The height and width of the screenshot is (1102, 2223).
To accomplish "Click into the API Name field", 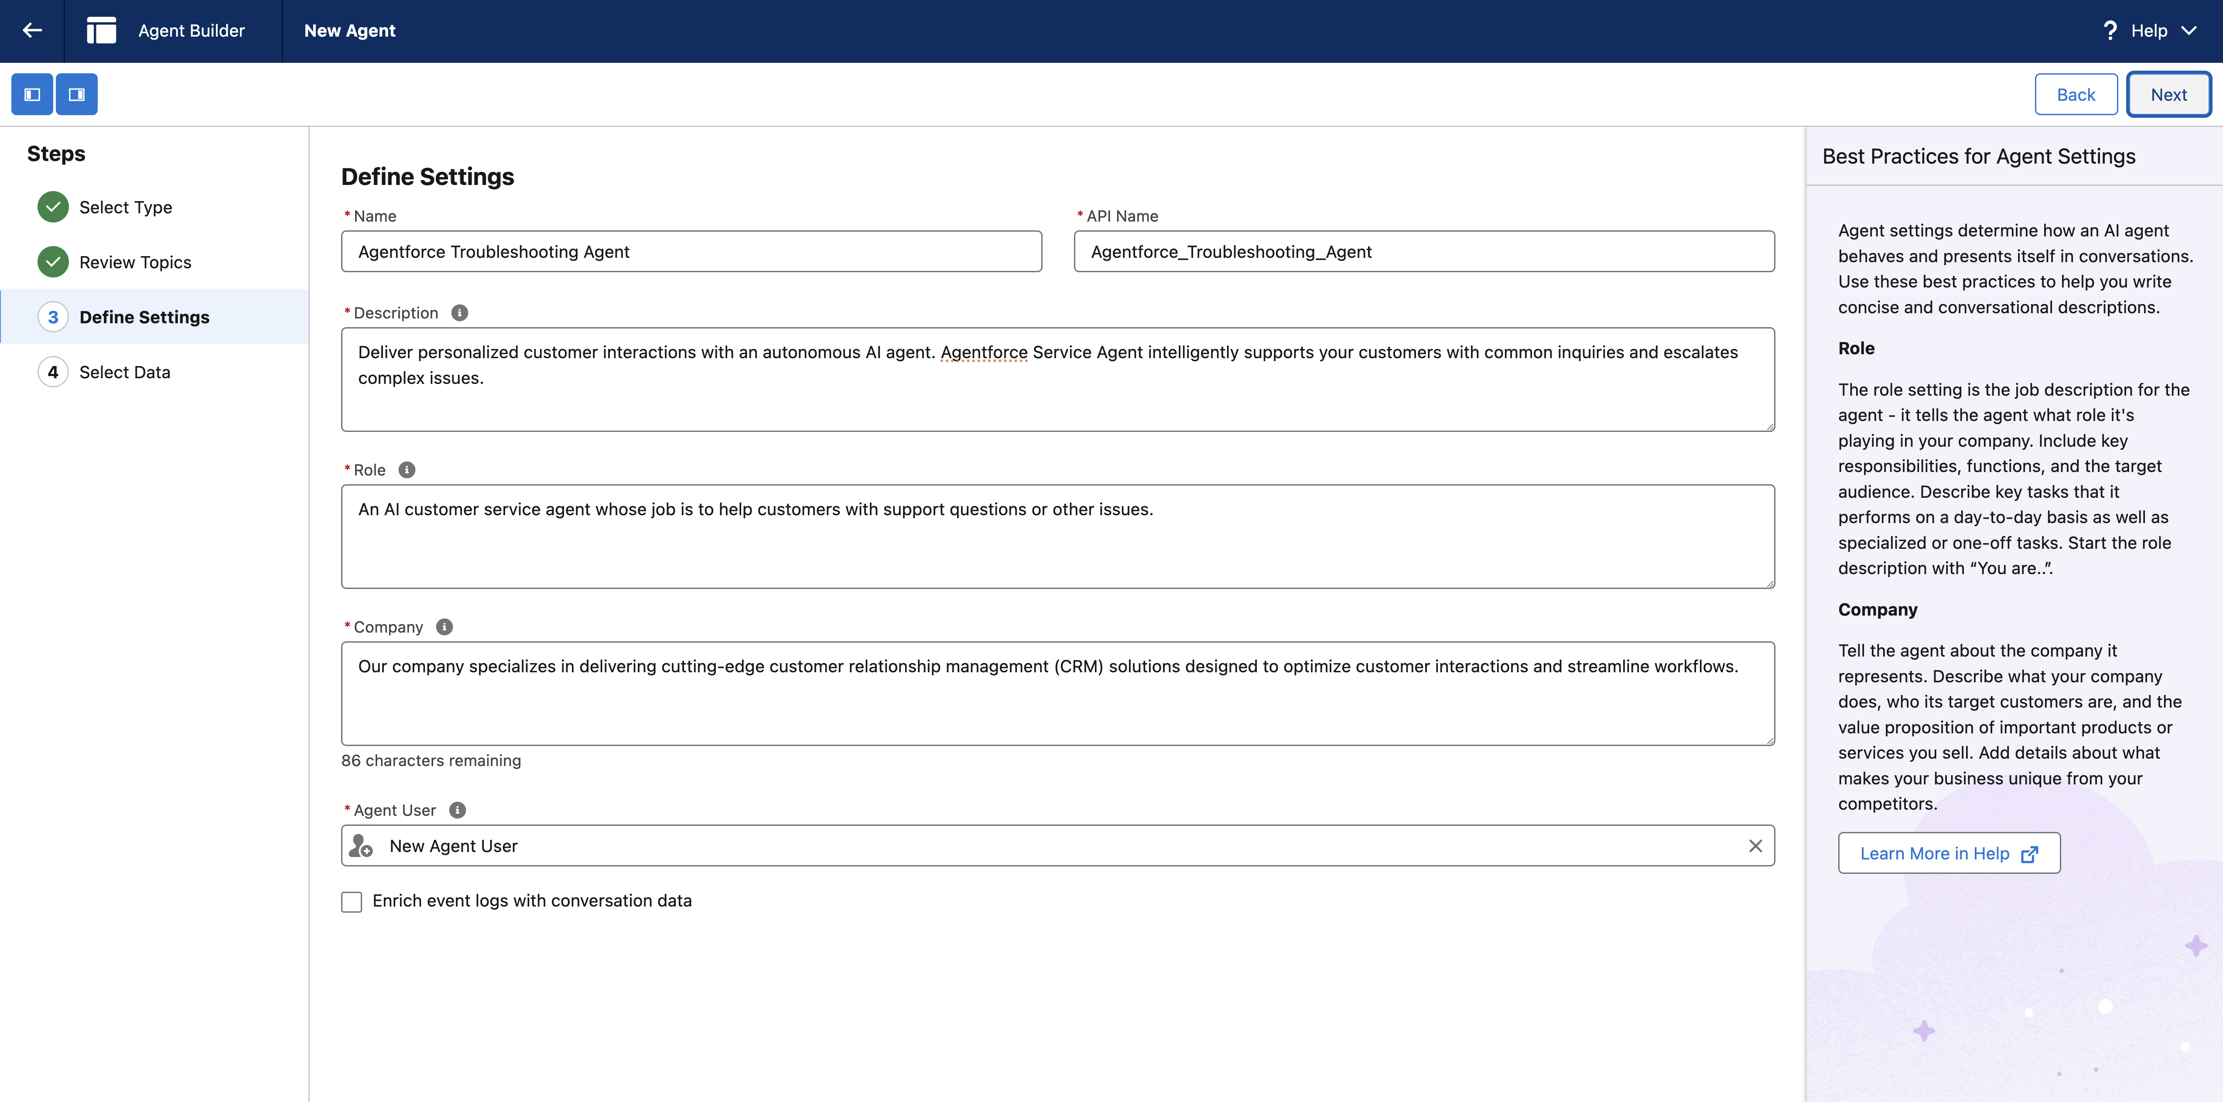I will click(1423, 251).
